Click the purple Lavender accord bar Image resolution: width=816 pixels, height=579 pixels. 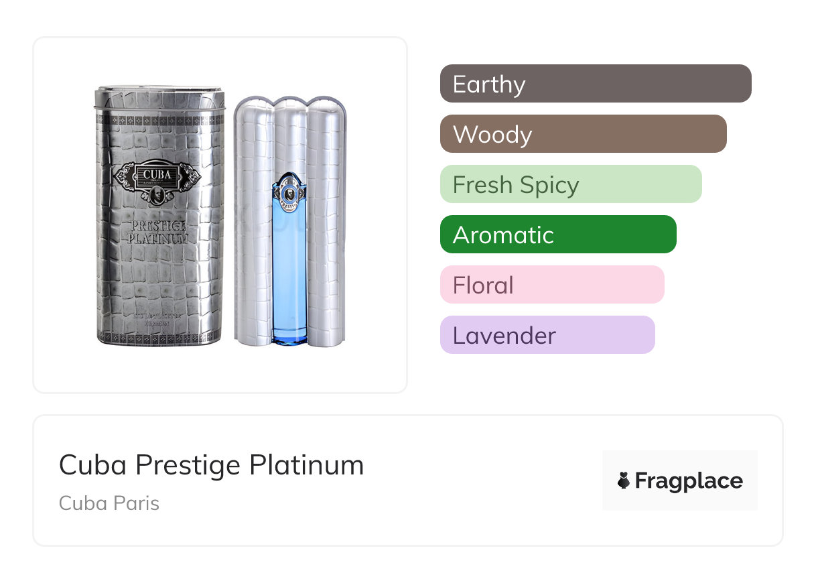547,335
